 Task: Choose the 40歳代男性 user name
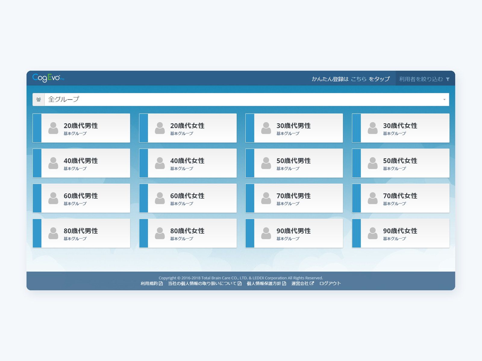point(81,161)
